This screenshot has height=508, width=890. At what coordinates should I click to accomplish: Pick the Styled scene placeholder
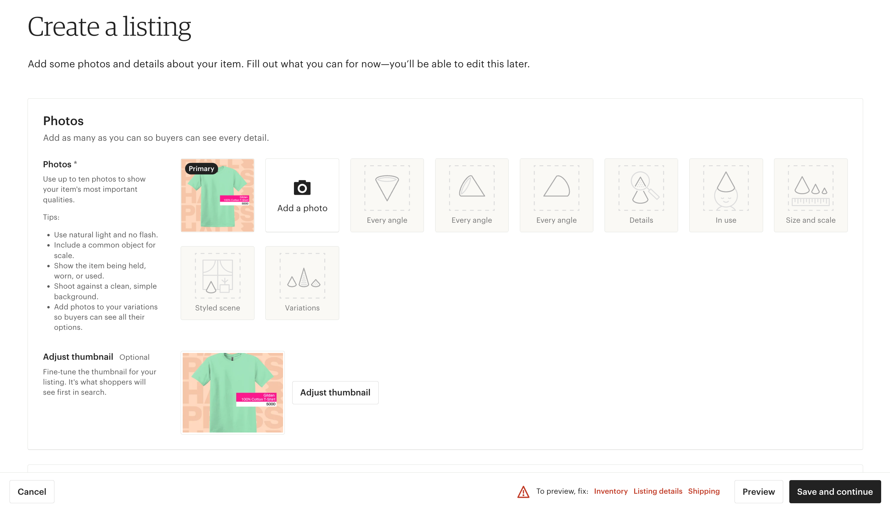click(217, 283)
